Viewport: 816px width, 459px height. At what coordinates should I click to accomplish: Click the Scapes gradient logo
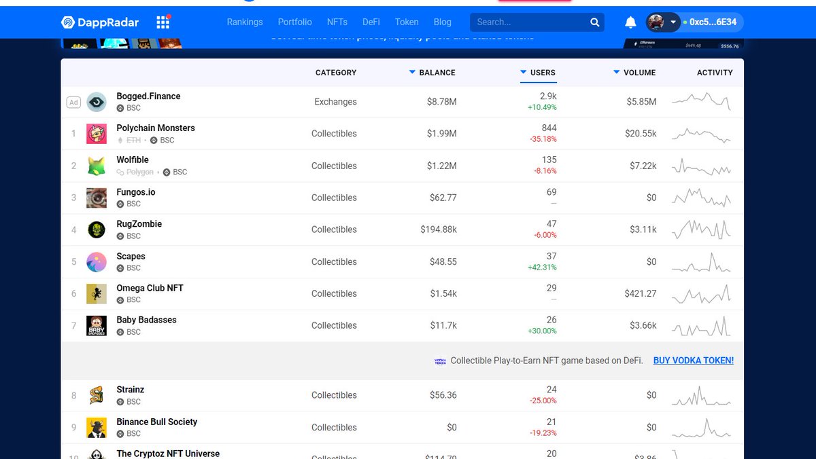pyautogui.click(x=97, y=261)
